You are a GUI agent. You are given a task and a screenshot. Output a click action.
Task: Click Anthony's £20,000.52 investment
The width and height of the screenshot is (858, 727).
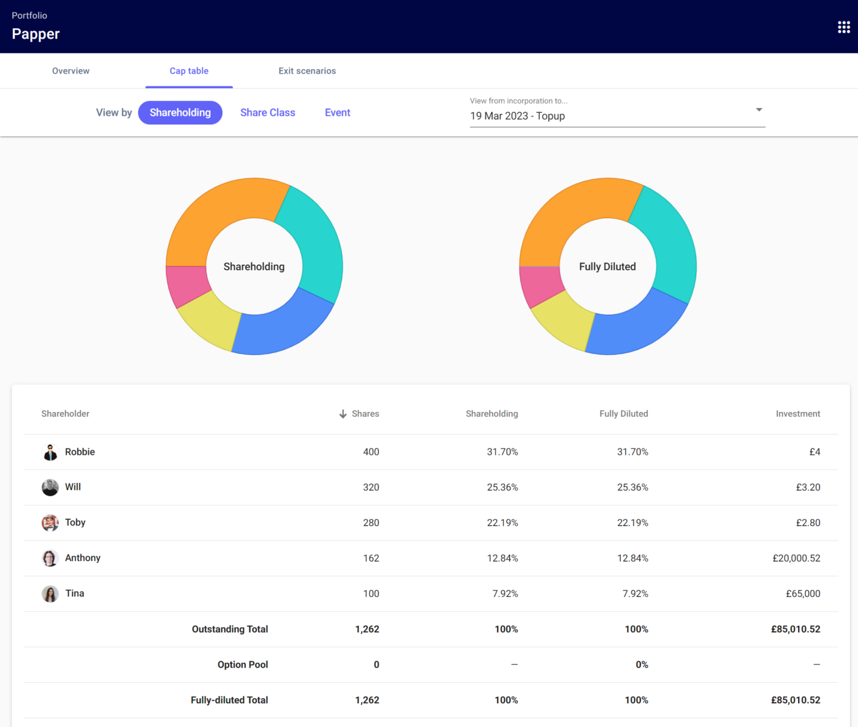[796, 558]
